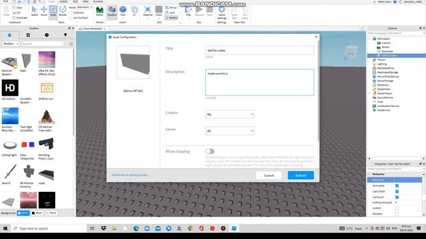Click Overwrite an existing asset link
Image resolution: width=426 pixels, height=239 pixels.
130,175
